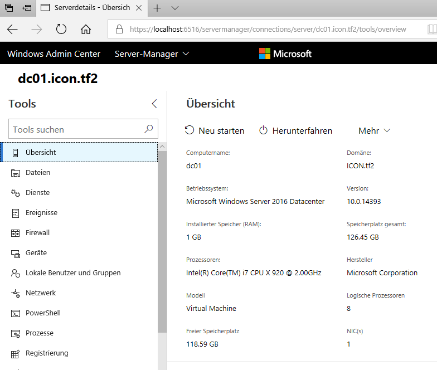This screenshot has height=370, width=437.
Task: Click the magnifier icon in Tools search
Action: point(148,129)
